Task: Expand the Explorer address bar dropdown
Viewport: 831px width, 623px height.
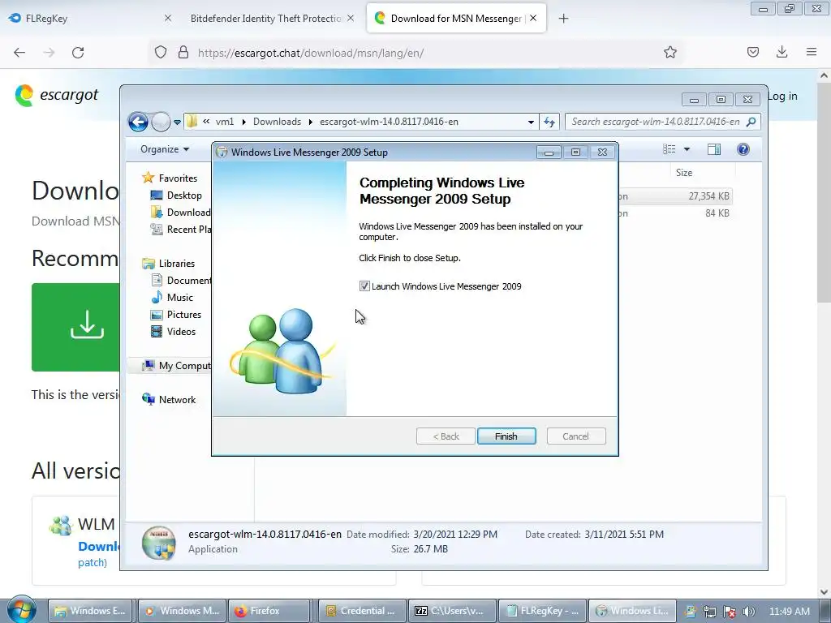Action: tap(531, 122)
